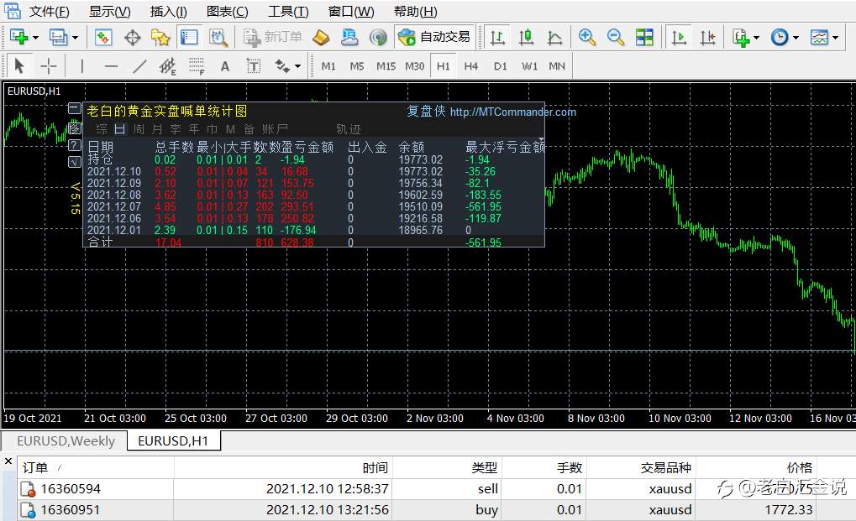Image resolution: width=856 pixels, height=521 pixels.
Task: Click the templates icon
Action: (819, 37)
